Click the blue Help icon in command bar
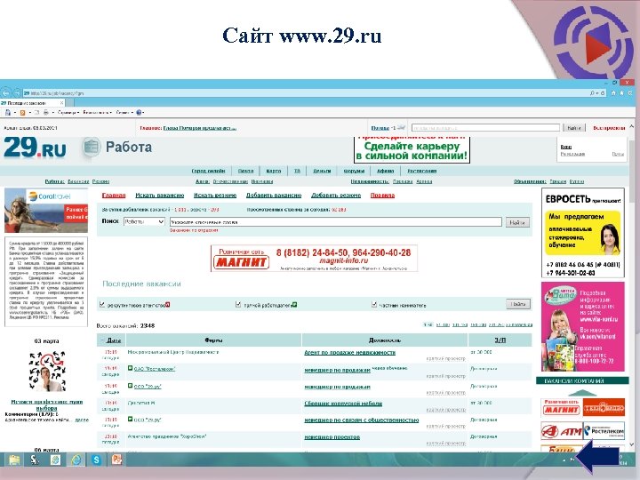Screen dimensions: 640x480 tap(139, 112)
